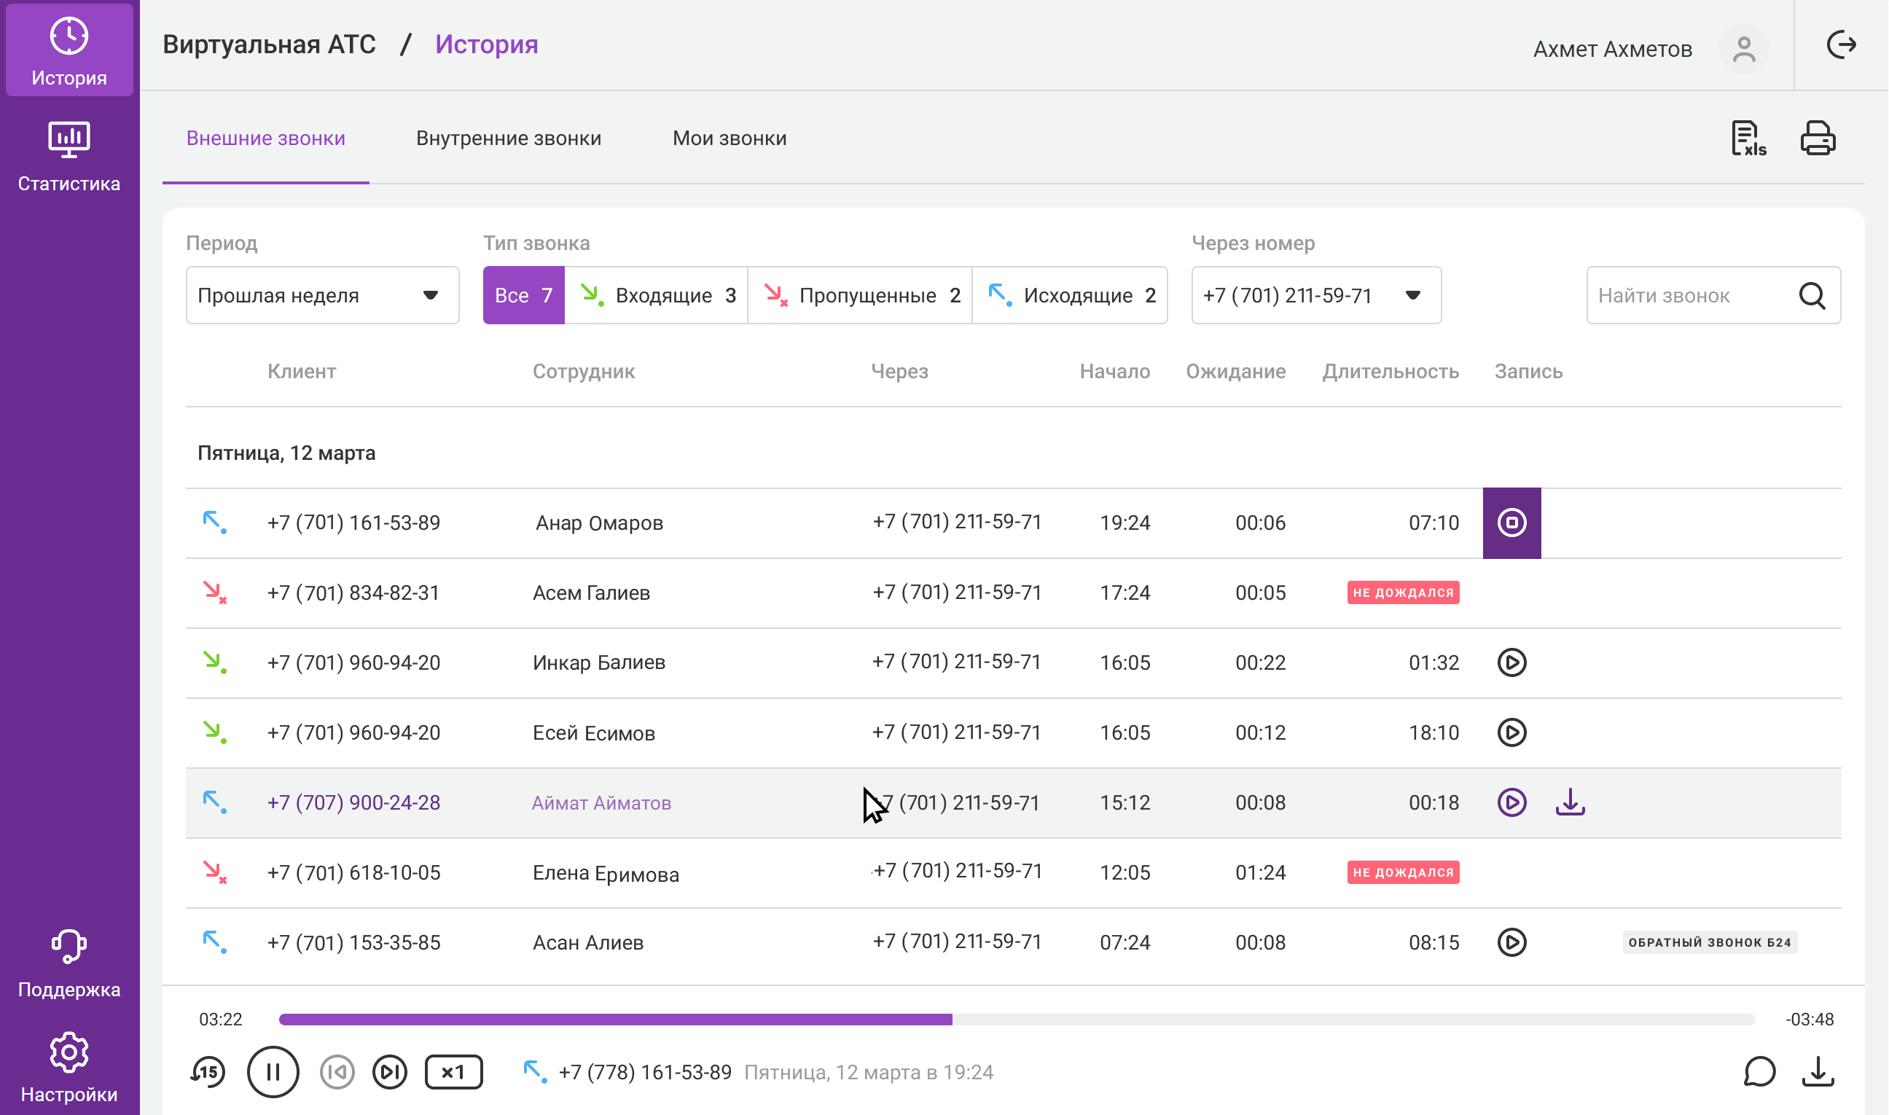Switch to Внутренние звонки tab

pyautogui.click(x=509, y=138)
